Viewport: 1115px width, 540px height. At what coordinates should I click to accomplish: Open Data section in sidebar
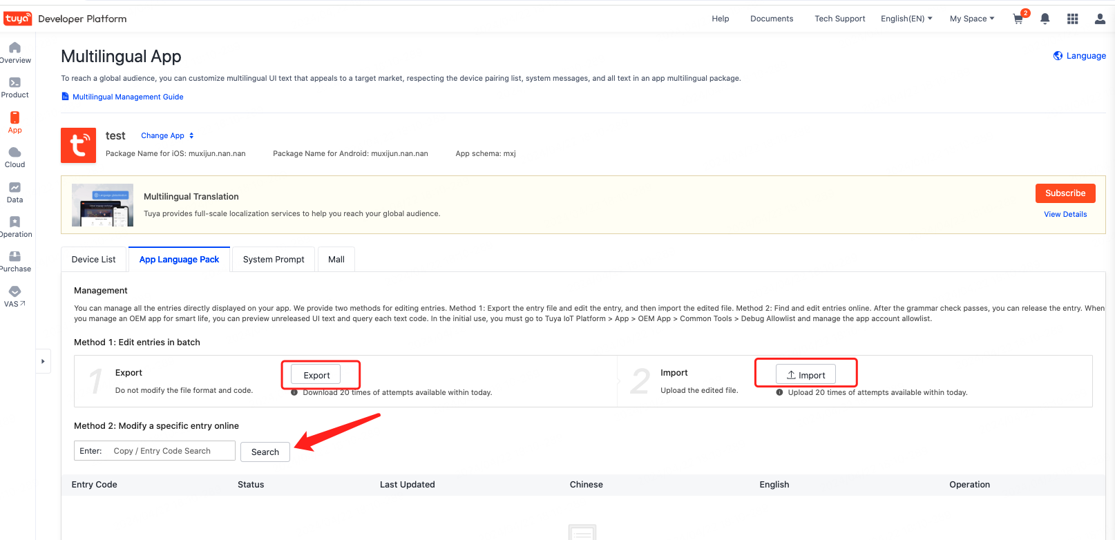[x=15, y=193]
